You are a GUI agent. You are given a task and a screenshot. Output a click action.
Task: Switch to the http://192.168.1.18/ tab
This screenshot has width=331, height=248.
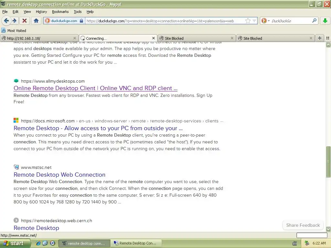click(39, 38)
